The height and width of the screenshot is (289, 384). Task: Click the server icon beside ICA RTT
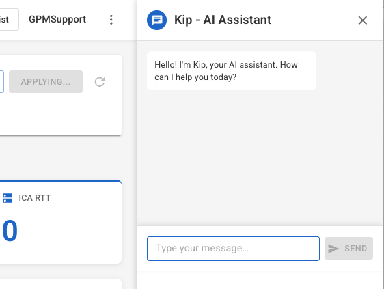click(x=8, y=198)
